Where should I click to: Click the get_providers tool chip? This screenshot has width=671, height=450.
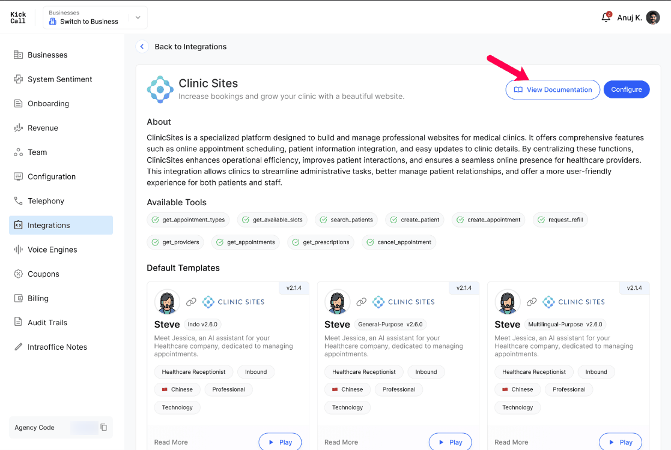[x=175, y=242]
